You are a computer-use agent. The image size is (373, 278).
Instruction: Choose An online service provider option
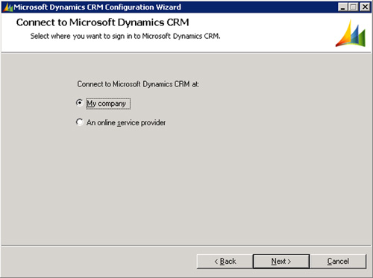[x=80, y=122]
